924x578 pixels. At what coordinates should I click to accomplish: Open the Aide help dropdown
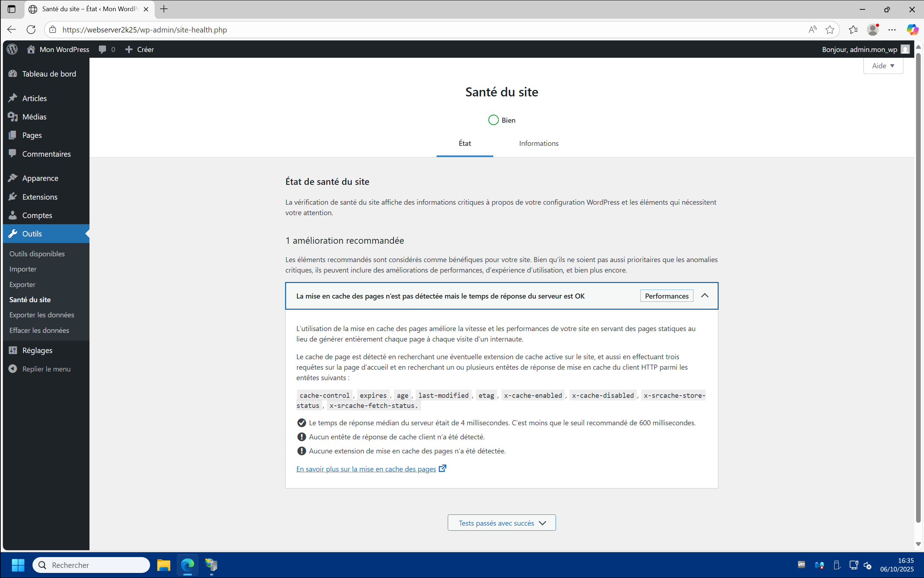[x=883, y=66]
